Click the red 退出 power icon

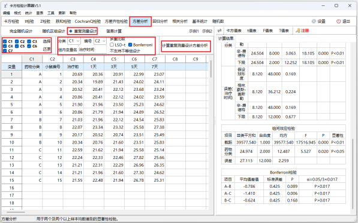pyautogui.click(x=338, y=21)
